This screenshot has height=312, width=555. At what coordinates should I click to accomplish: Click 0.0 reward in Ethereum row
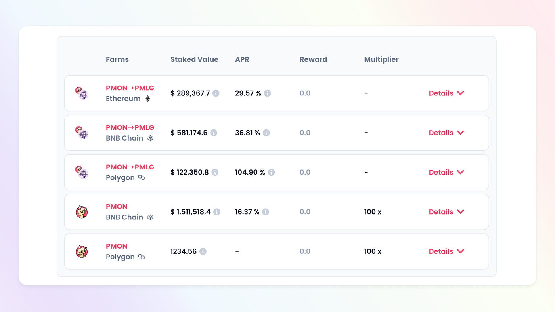point(305,93)
